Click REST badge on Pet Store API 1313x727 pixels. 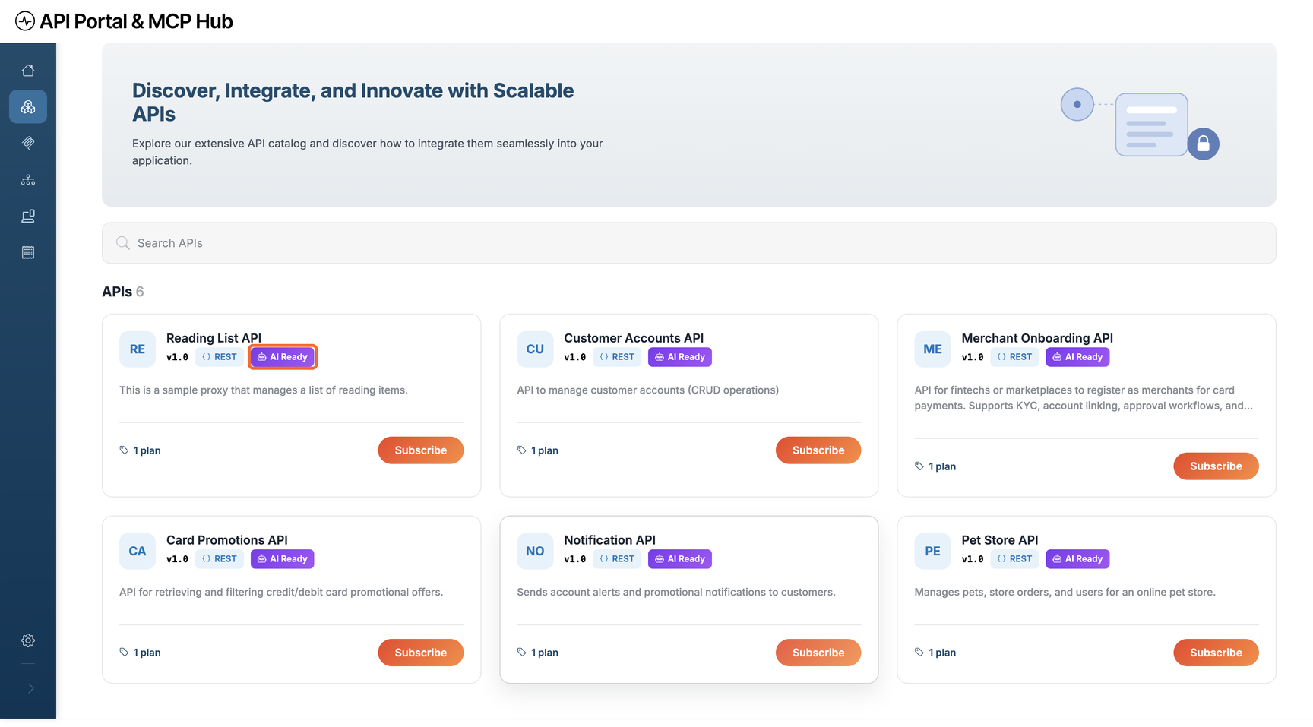coord(1014,559)
